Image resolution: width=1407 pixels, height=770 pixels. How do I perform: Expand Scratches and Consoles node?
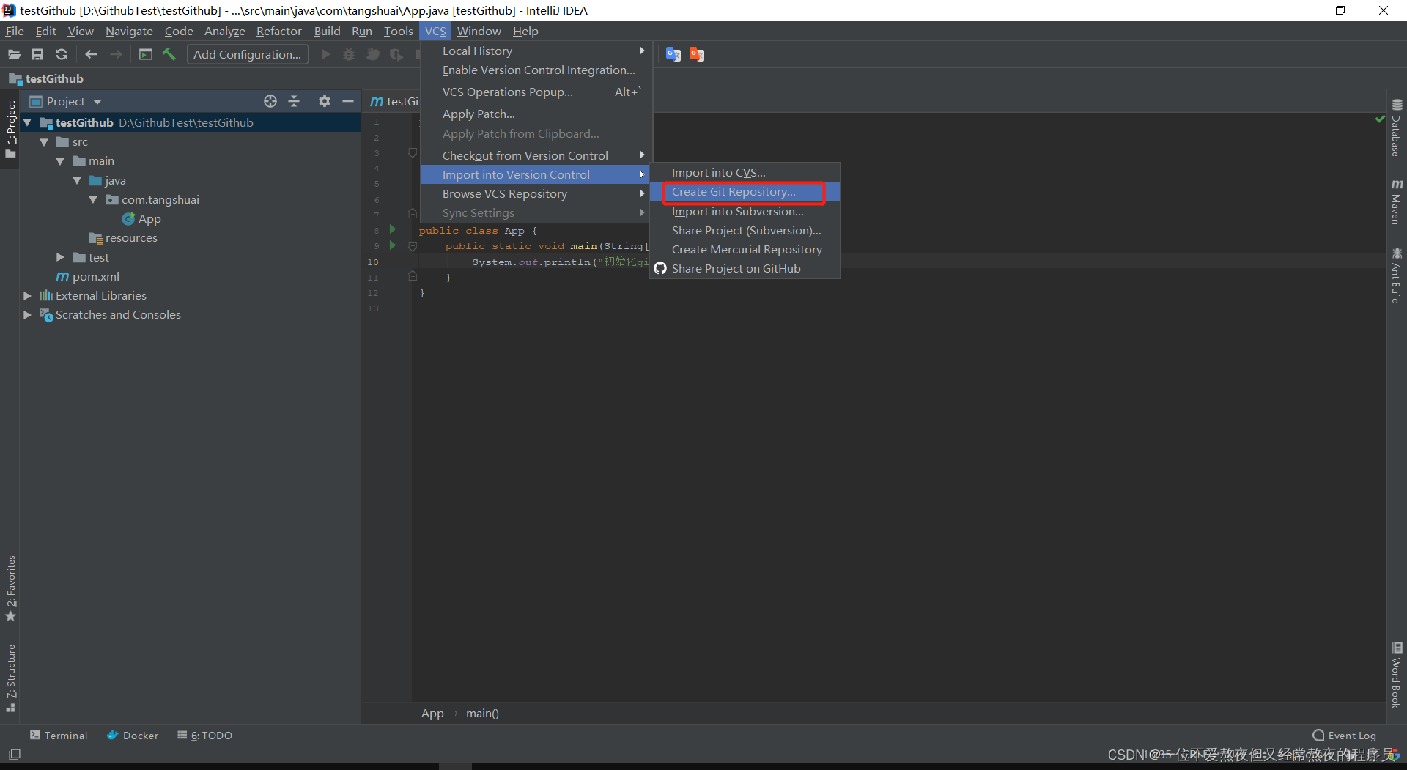(27, 314)
